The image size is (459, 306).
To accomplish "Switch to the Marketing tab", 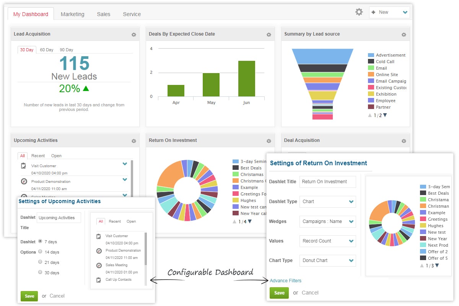I will (x=72, y=14).
